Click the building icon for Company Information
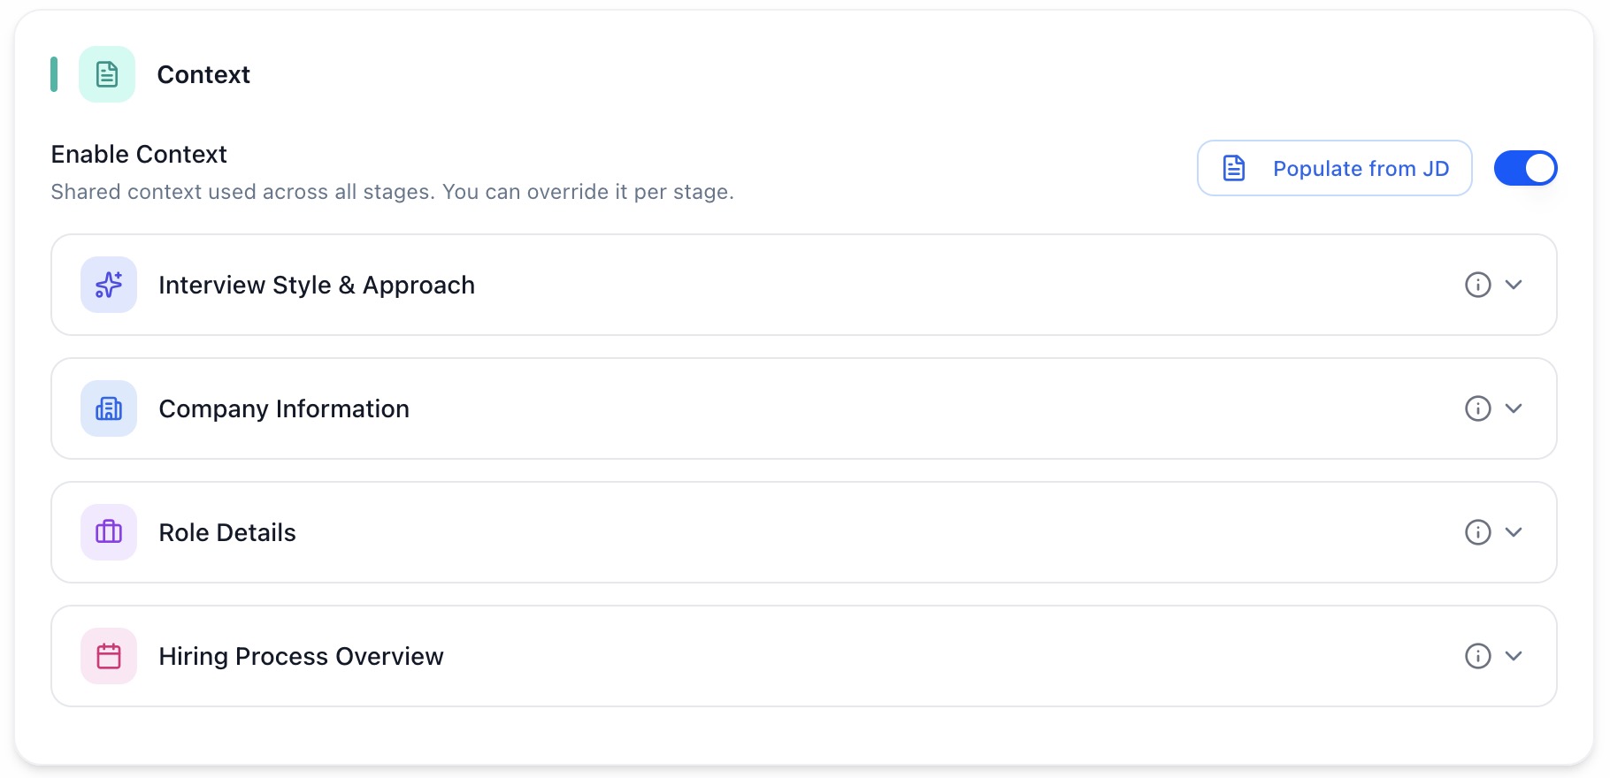The height and width of the screenshot is (778, 1610). click(109, 408)
